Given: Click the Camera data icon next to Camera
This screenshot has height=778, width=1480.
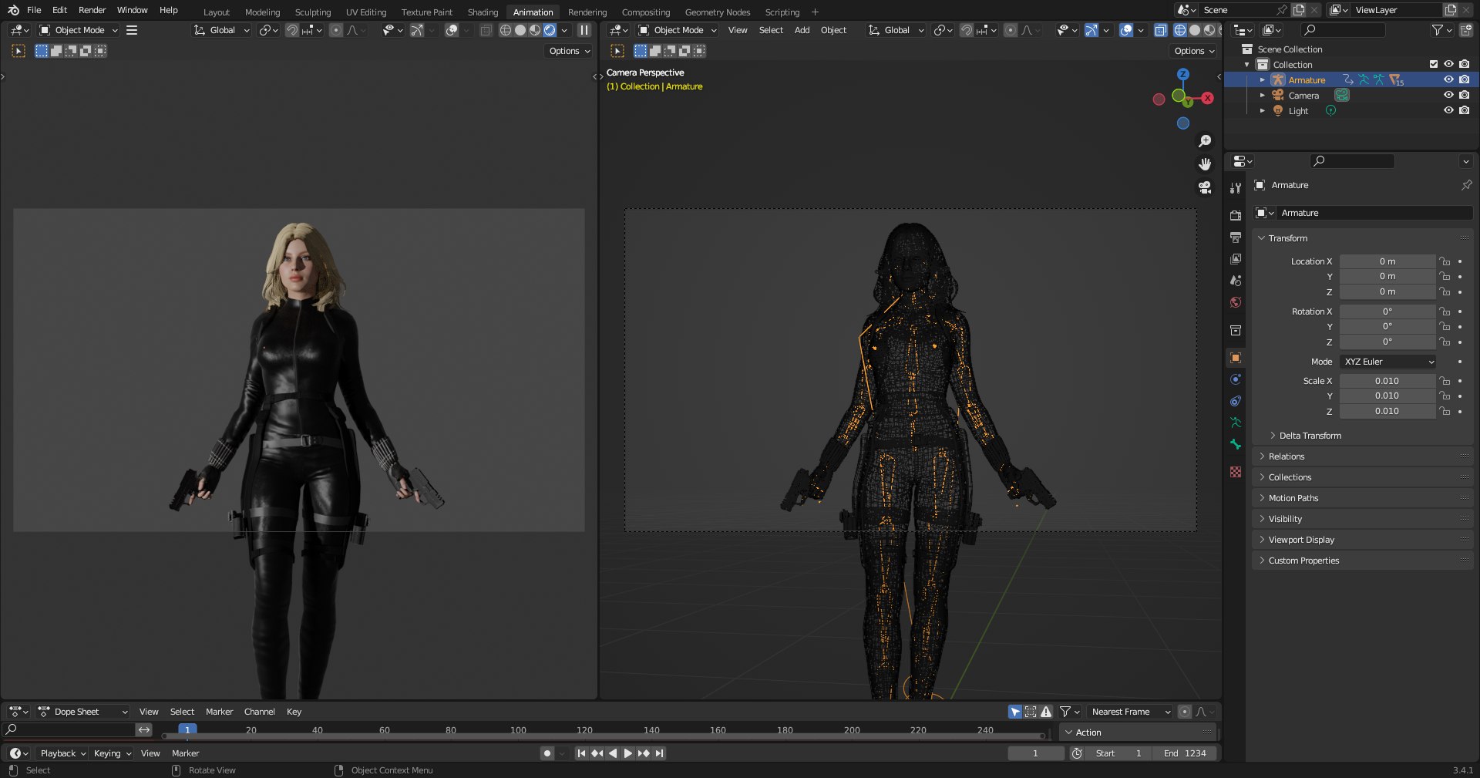Looking at the screenshot, I should tap(1342, 96).
